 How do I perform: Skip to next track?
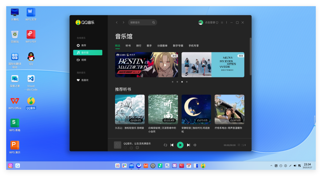pos(188,145)
